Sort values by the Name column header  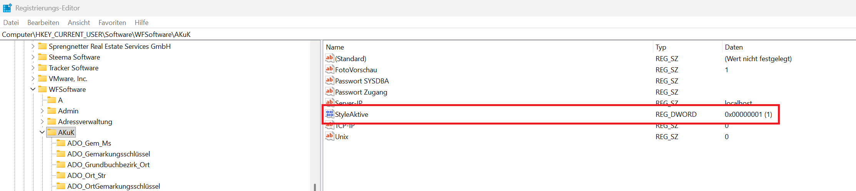pos(335,47)
